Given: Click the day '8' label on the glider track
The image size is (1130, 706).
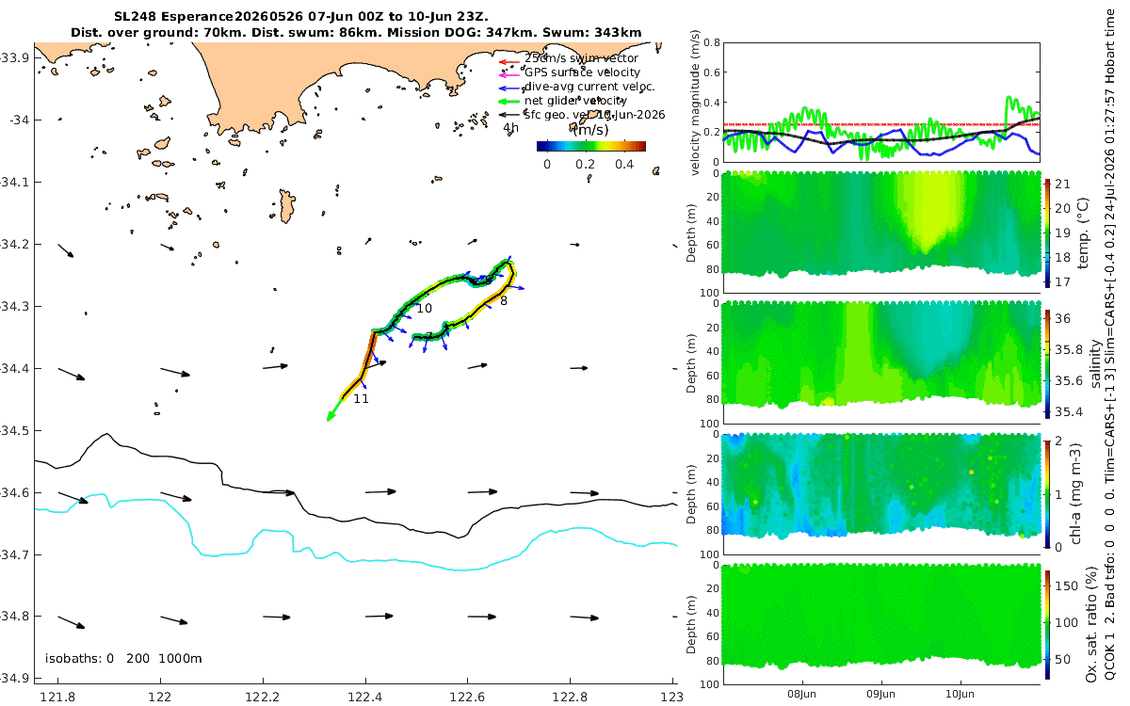Looking at the screenshot, I should [504, 301].
